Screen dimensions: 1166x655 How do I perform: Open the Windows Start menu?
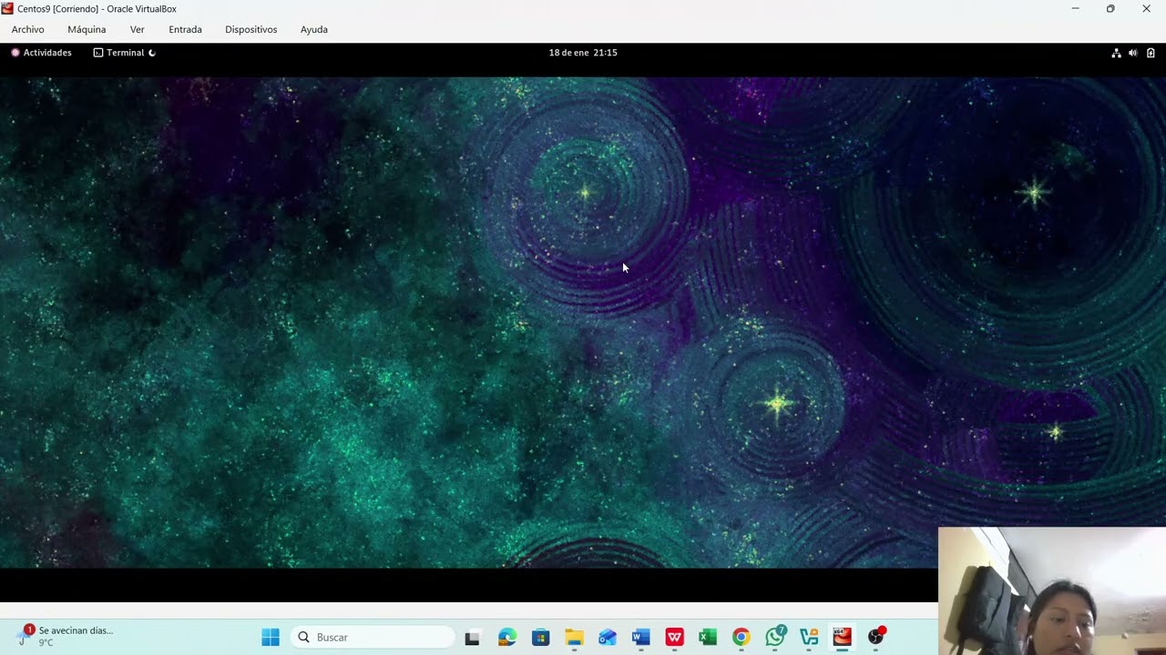point(271,637)
